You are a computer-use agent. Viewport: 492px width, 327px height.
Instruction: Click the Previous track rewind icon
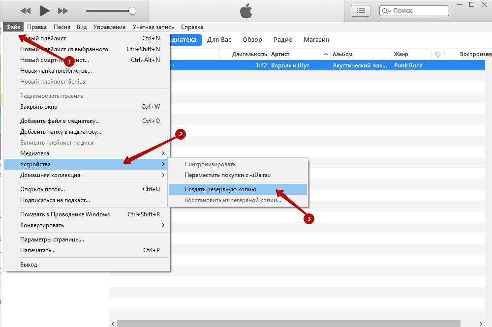click(26, 11)
